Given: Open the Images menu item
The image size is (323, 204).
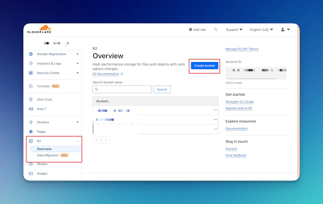Looking at the screenshot, I should pyautogui.click(x=42, y=174).
